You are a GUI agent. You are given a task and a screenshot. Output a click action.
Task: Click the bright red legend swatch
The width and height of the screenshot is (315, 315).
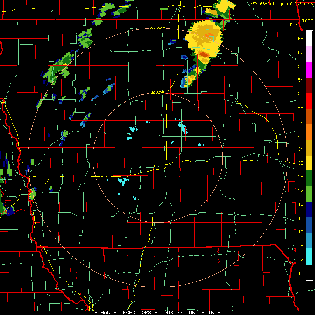pos(309,101)
